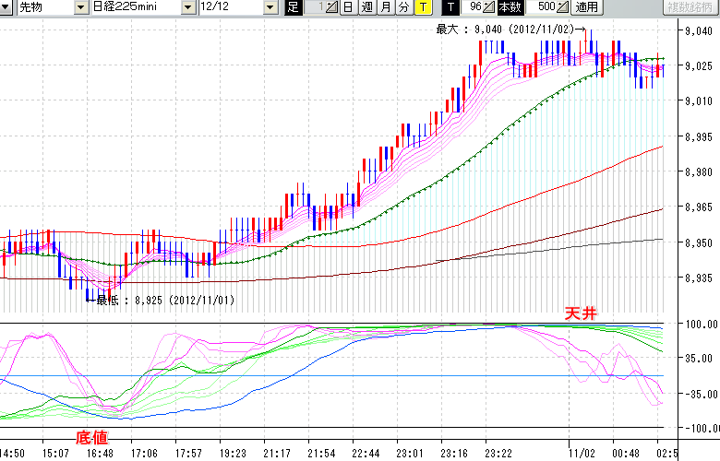Click the spinner next to 本数 500 field
Image resolution: width=720 pixels, height=461 pixels.
[x=562, y=7]
